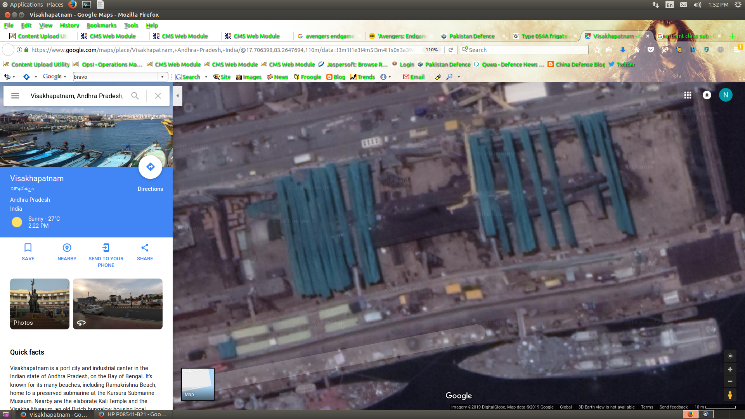Open the downloads arrow icon
Image resolution: width=745 pixels, height=419 pixels.
click(x=622, y=50)
